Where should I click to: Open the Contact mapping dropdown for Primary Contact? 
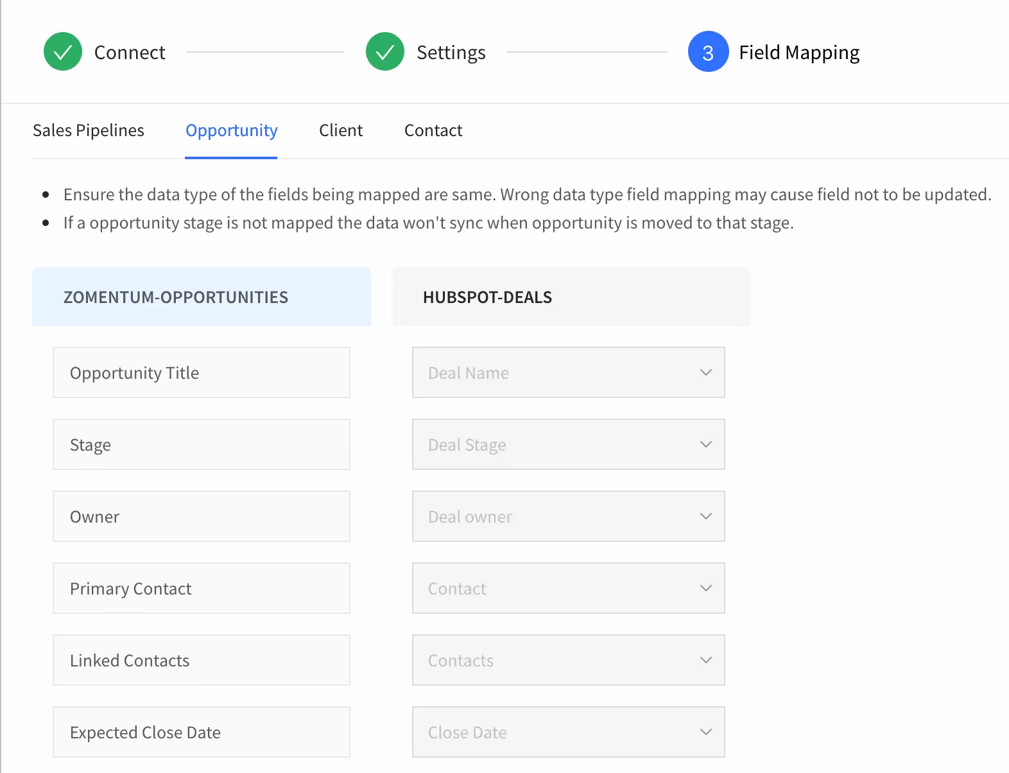[569, 588]
